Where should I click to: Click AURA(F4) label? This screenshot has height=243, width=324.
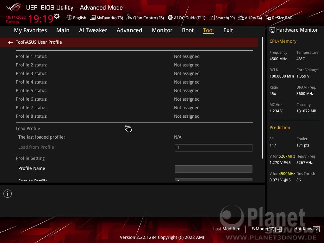click(253, 18)
